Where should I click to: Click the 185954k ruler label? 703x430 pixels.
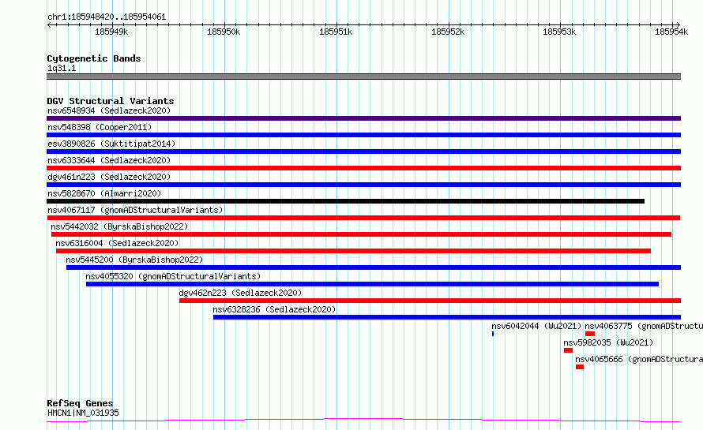tap(671, 32)
